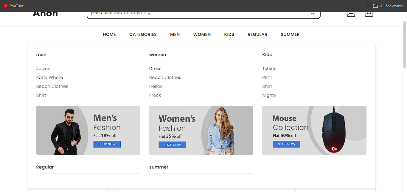
Task: Open the CATEGORIES menu
Action: coord(143,34)
